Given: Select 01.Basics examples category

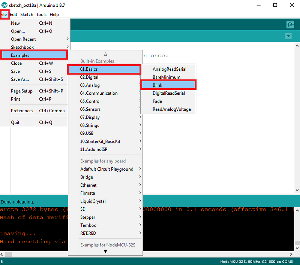Looking at the screenshot, I should tap(104, 69).
